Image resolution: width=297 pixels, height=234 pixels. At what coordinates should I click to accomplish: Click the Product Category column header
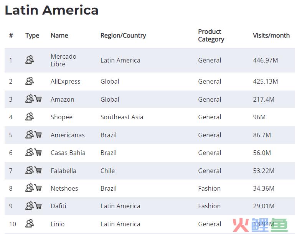tap(211, 35)
